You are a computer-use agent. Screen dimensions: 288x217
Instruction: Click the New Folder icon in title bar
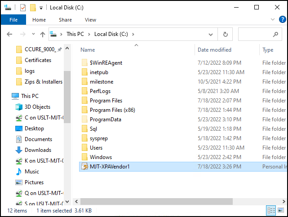tap(33, 8)
